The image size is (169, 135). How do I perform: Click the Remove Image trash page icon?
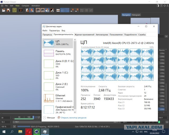(x=27, y=10)
